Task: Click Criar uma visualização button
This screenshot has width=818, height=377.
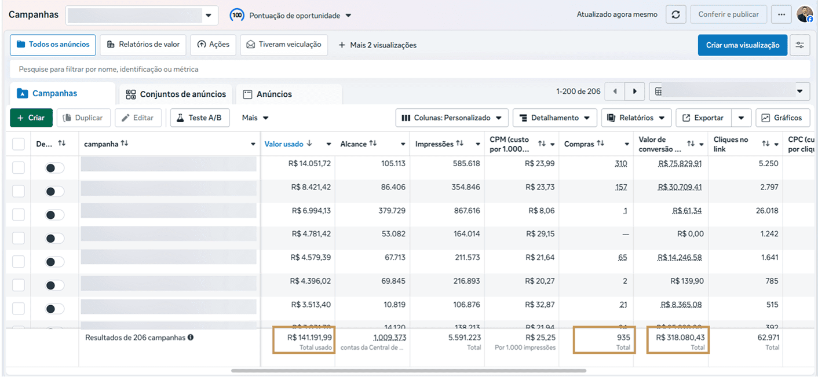Action: coord(743,45)
